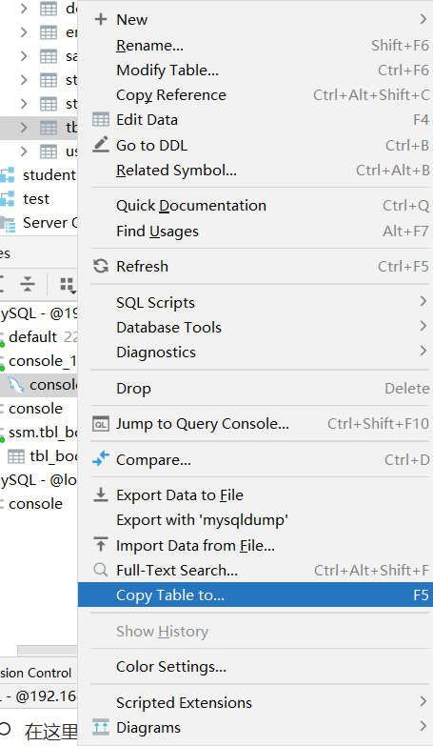Click the upload icon for Import Data from File
433x746 pixels.
tap(101, 545)
